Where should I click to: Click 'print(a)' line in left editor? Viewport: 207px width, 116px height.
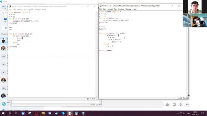coord(13,23)
